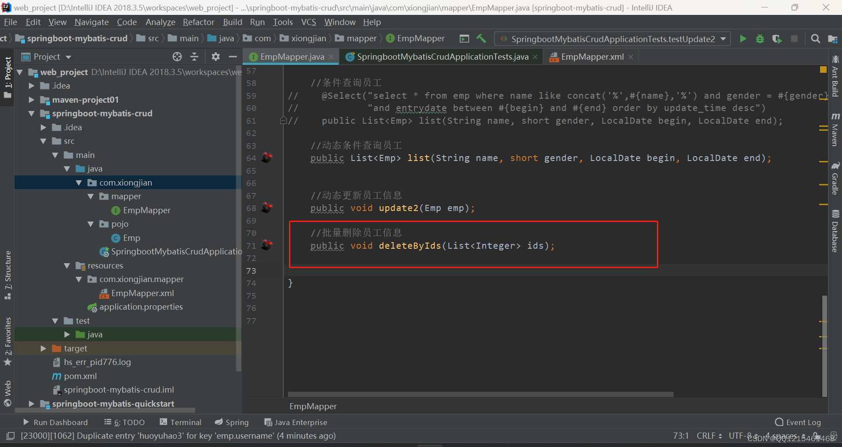
Task: Click the CRLF line separator widget
Action: [x=709, y=436]
